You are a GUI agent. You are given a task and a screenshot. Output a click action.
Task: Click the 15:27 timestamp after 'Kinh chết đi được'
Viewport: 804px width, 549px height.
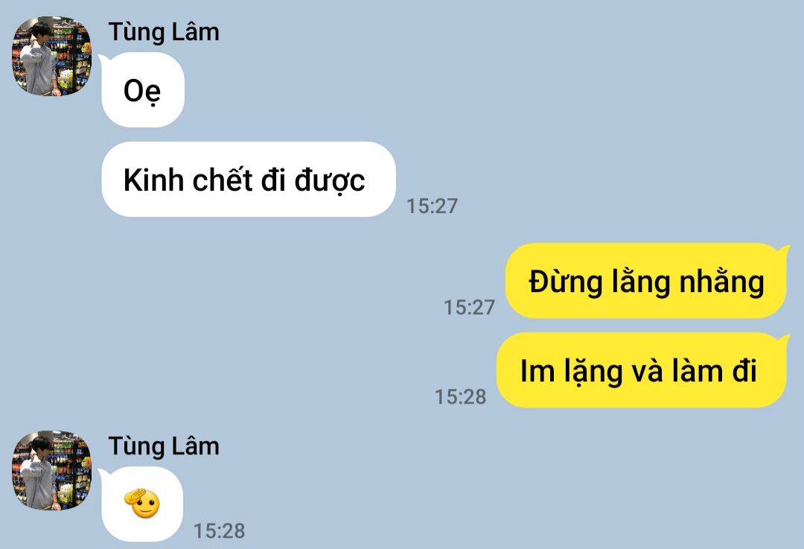(x=432, y=206)
